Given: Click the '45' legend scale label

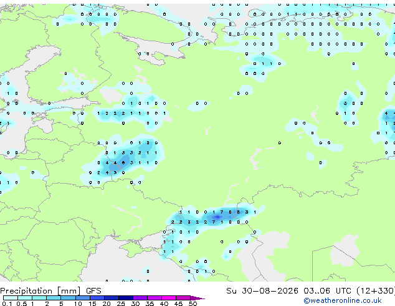Looking at the screenshot, I should point(178,304).
